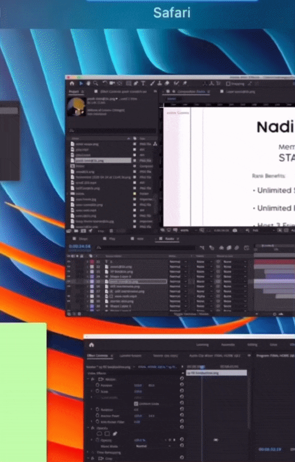This screenshot has width=295, height=462.
Task: Click the After Effects timeline layer search field
Action: point(146,248)
